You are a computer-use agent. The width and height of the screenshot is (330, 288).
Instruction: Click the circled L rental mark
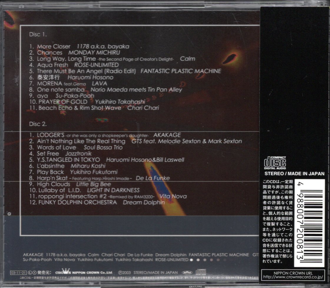click(30, 272)
